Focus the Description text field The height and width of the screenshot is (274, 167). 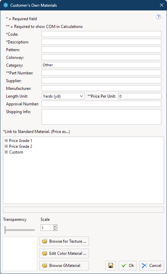101,42
